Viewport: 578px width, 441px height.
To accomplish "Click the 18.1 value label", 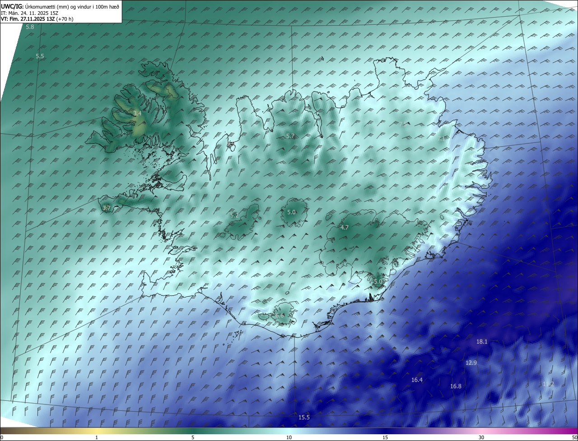I will [482, 342].
